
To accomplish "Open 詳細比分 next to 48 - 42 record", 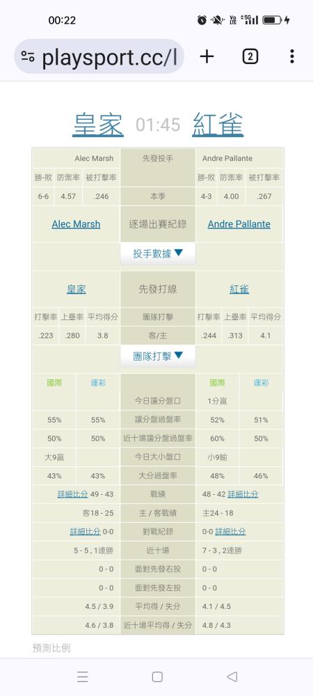I will coord(243,494).
